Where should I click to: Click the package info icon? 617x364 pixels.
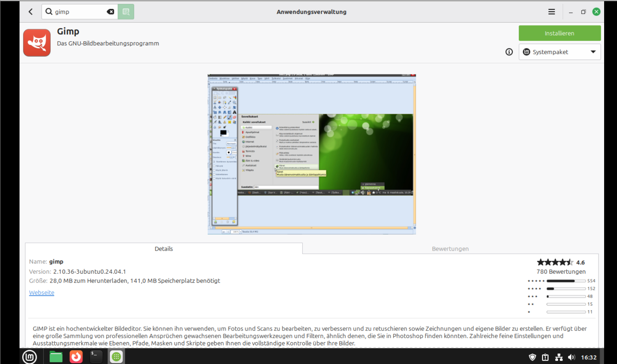click(x=509, y=52)
